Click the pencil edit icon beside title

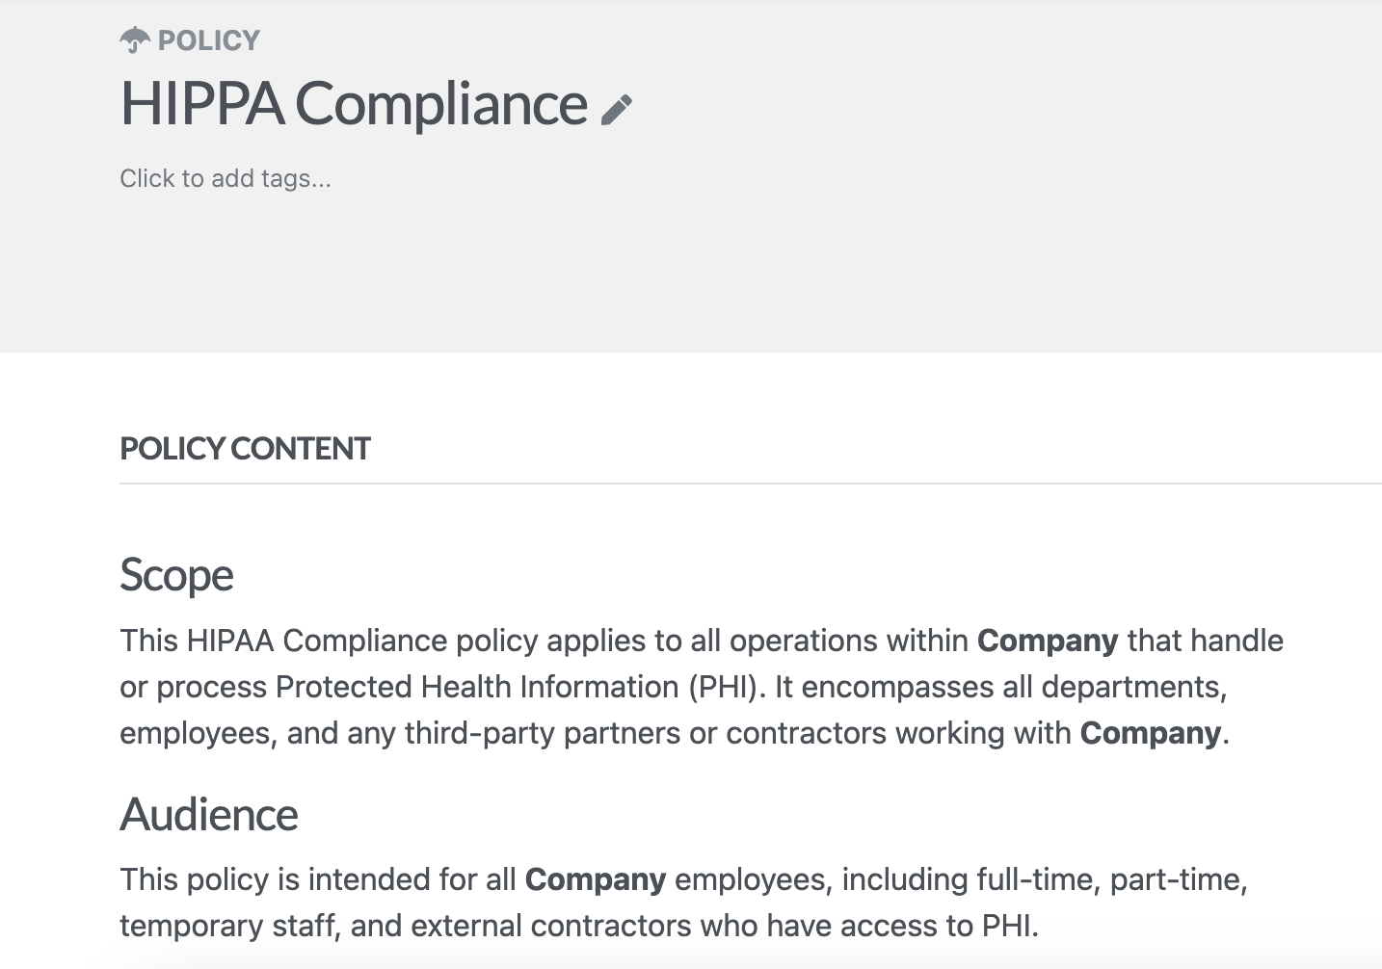pos(616,110)
